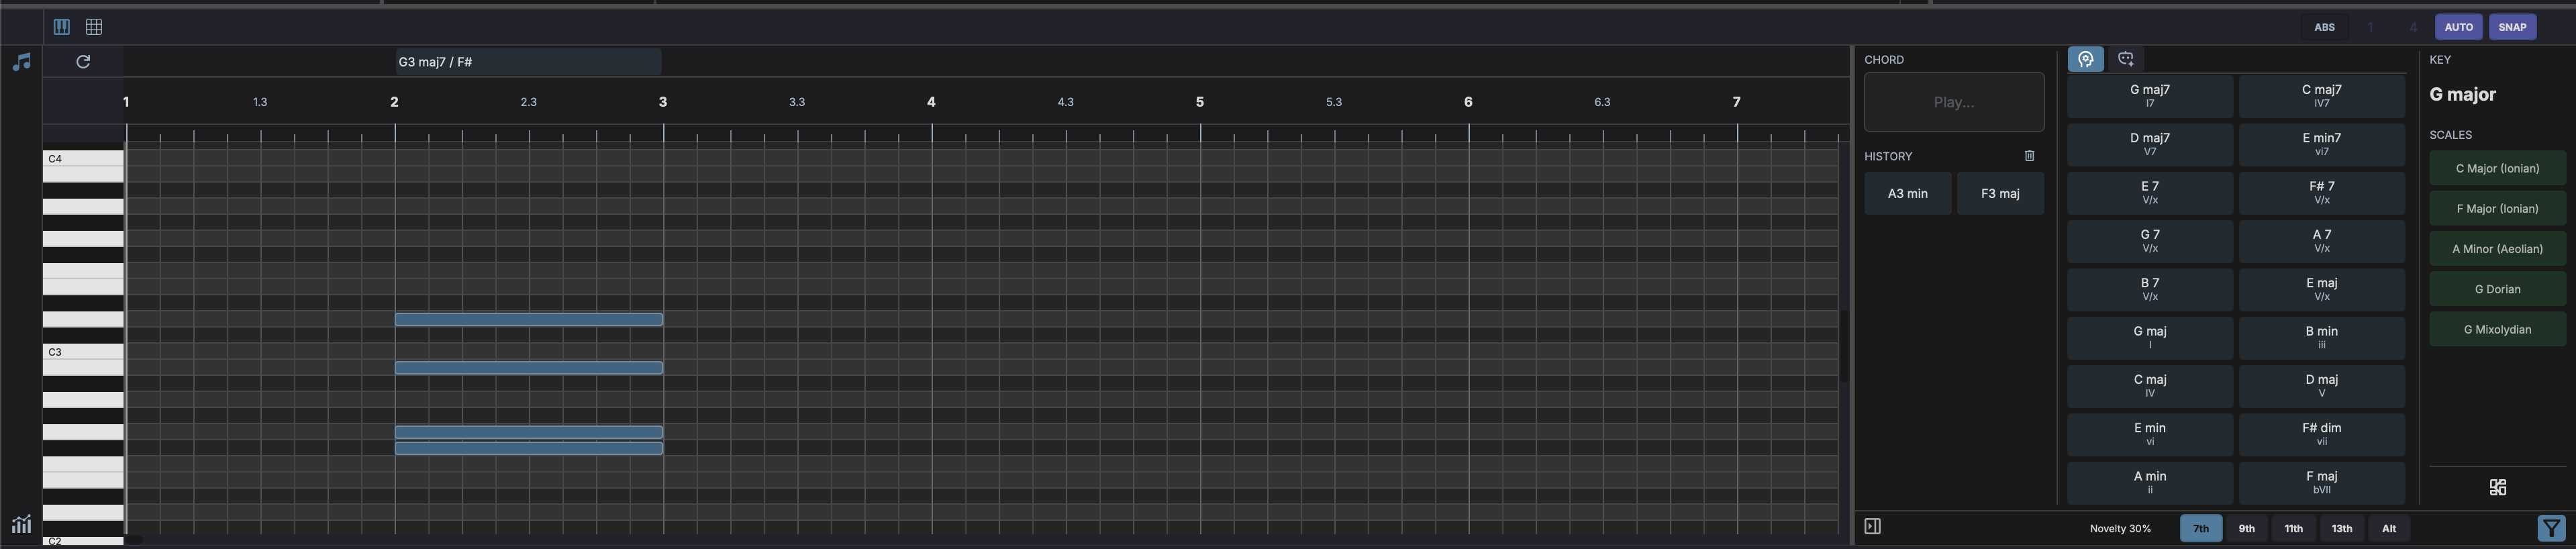The width and height of the screenshot is (2576, 549).
Task: Toggle the SNAP button
Action: (2512, 27)
